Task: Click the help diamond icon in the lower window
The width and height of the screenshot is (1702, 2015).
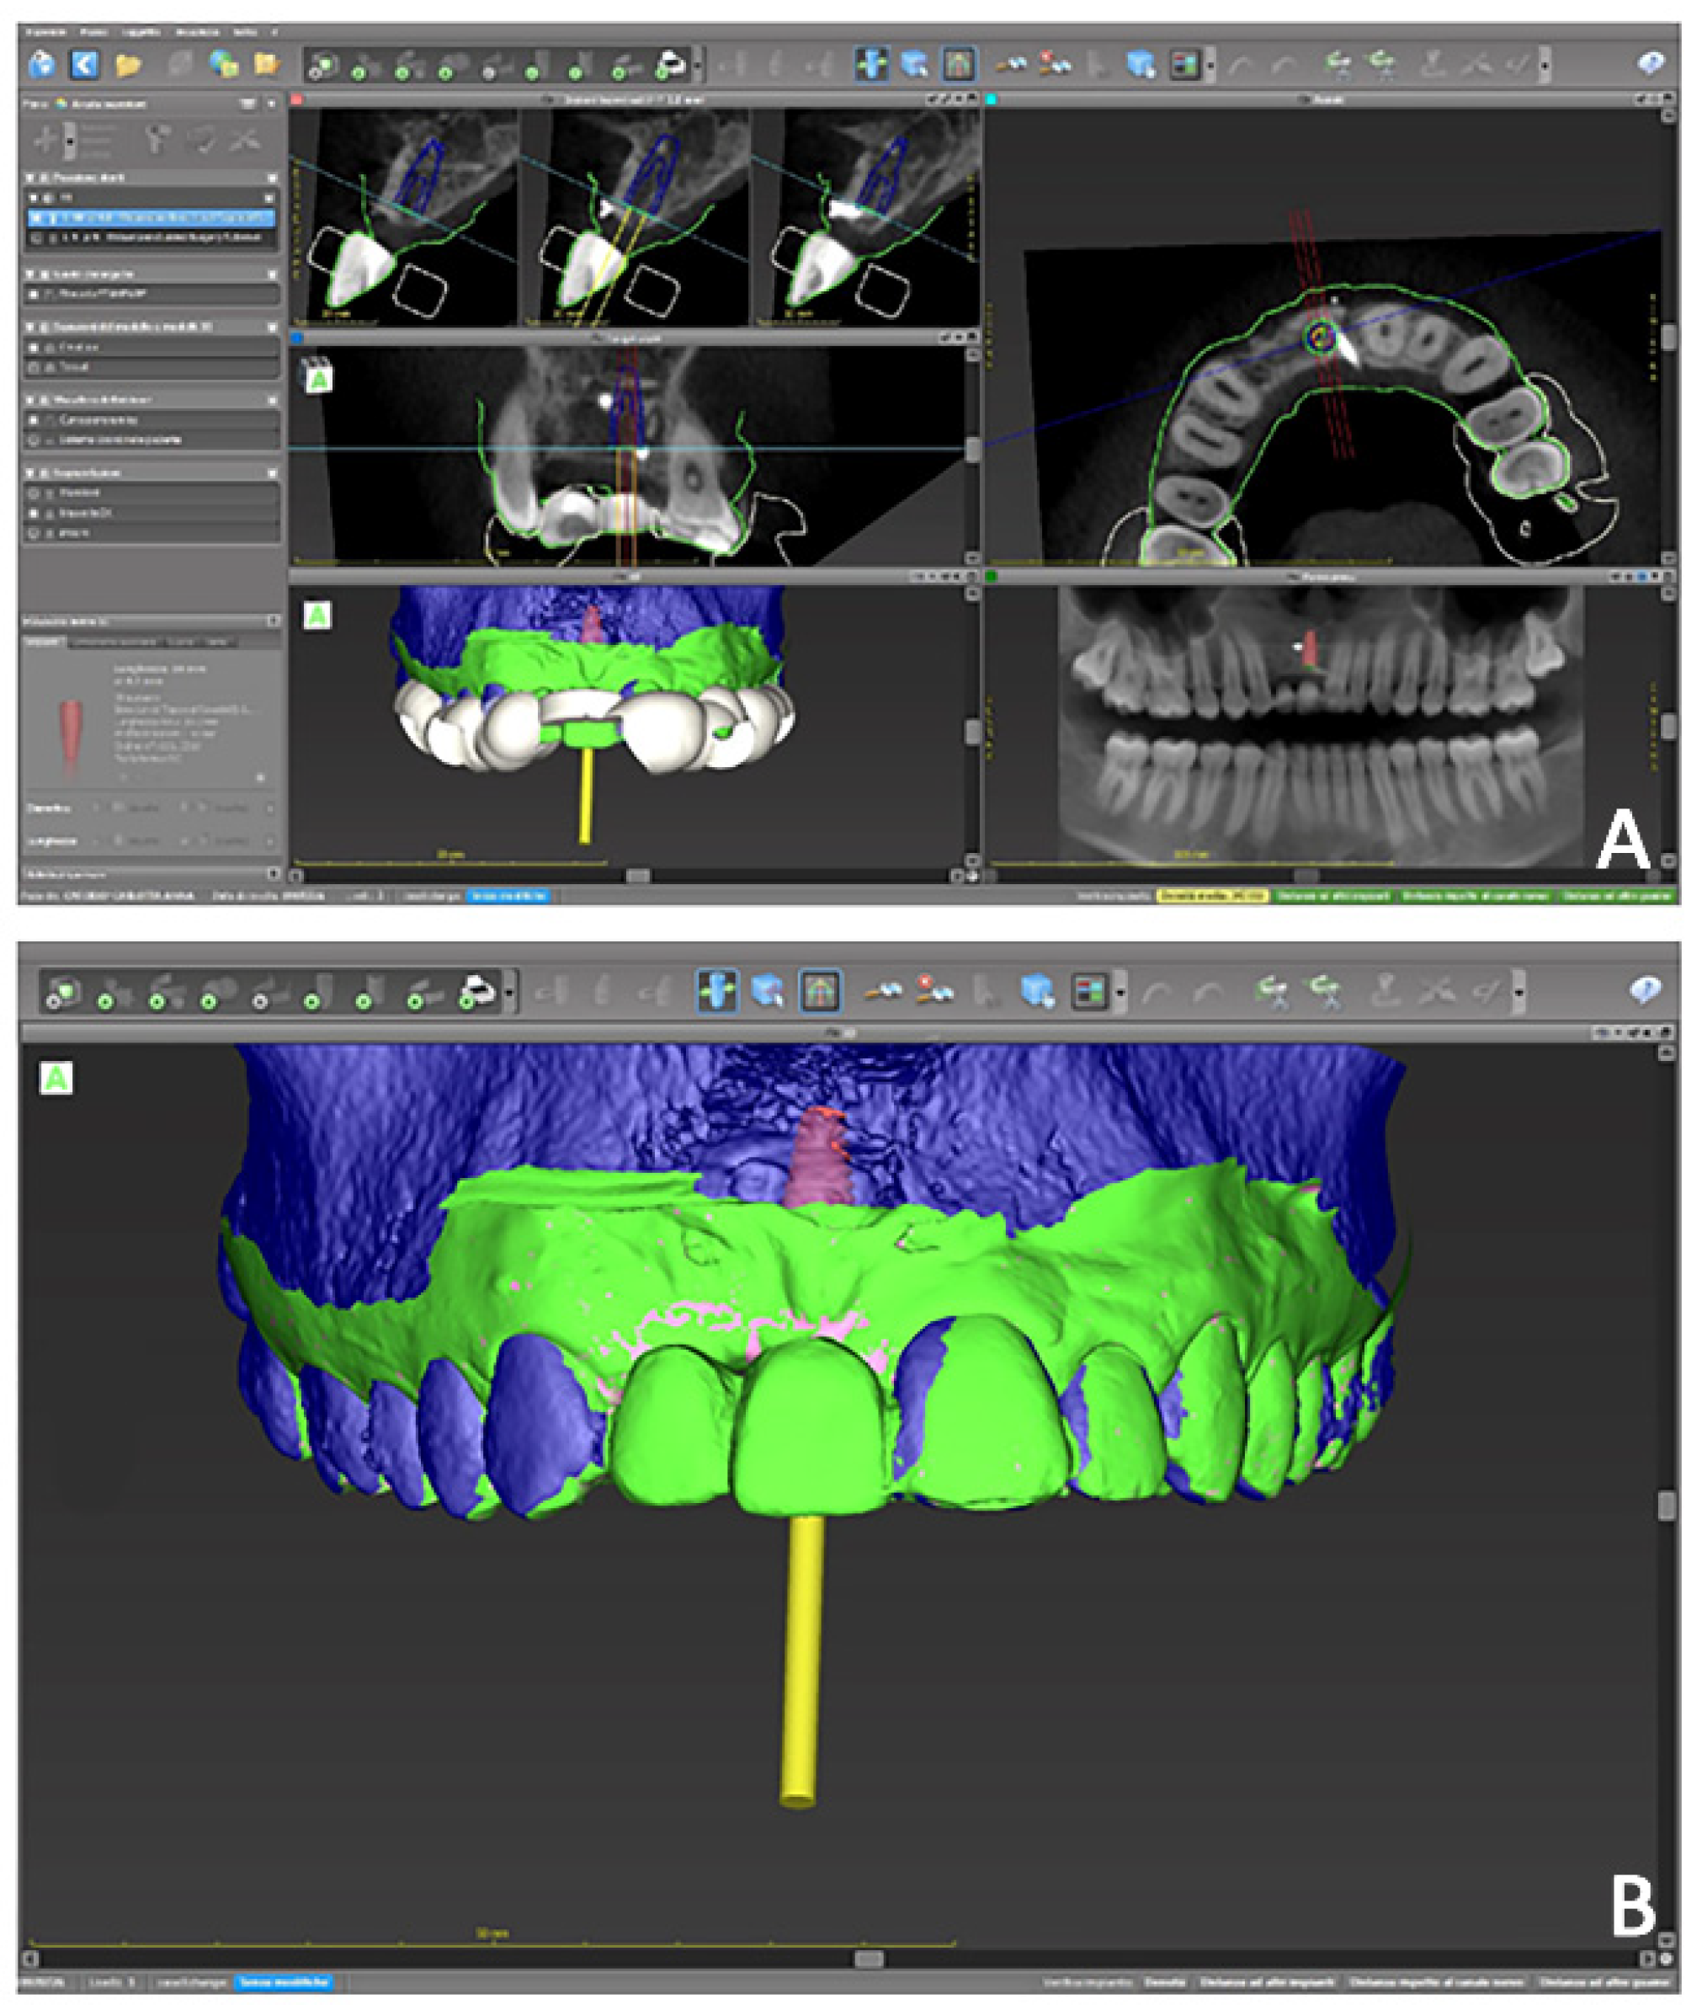Action: [x=1645, y=990]
